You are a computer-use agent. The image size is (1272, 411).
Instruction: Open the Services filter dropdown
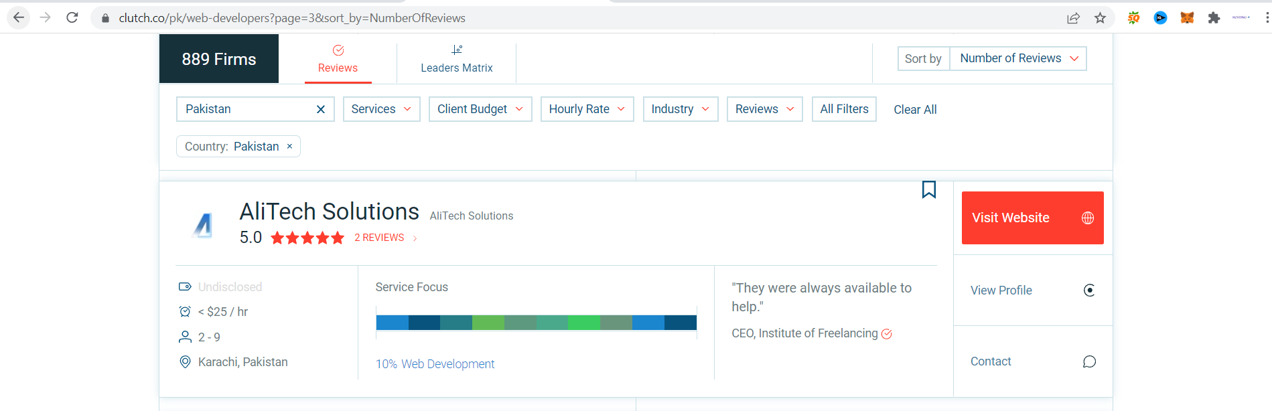click(381, 109)
